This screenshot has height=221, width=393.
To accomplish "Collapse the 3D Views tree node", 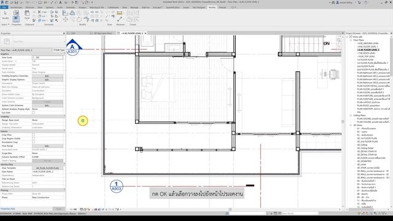I will tap(351, 125).
